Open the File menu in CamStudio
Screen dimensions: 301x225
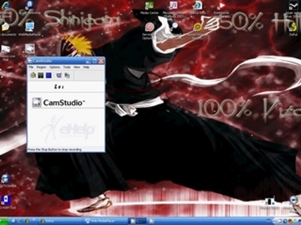tap(31, 67)
